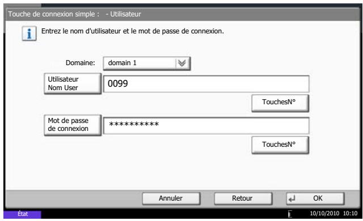Select the user name field containing 0099
This screenshot has height=221, width=363.
(x=206, y=84)
